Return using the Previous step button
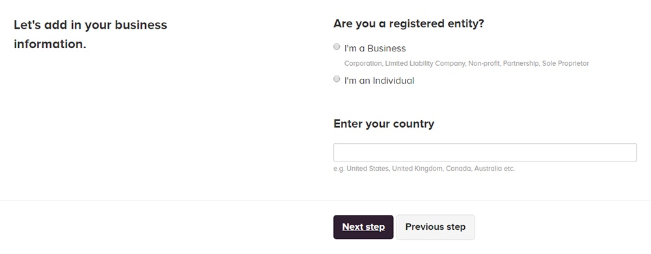The width and height of the screenshot is (651, 254). [x=435, y=227]
